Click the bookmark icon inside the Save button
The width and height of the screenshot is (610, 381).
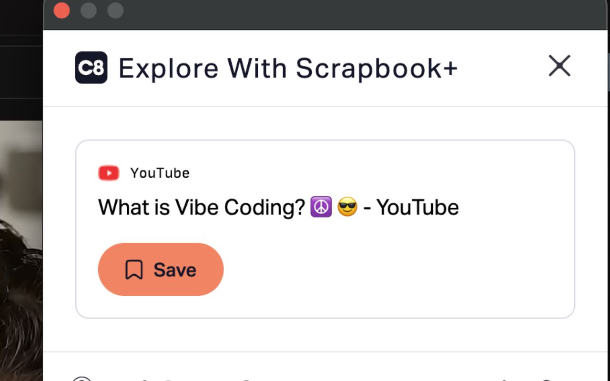pos(134,269)
